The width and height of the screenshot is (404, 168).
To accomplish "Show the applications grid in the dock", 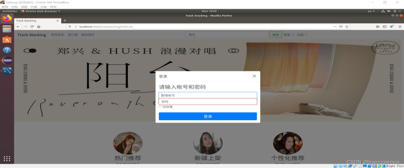I will (x=7, y=158).
